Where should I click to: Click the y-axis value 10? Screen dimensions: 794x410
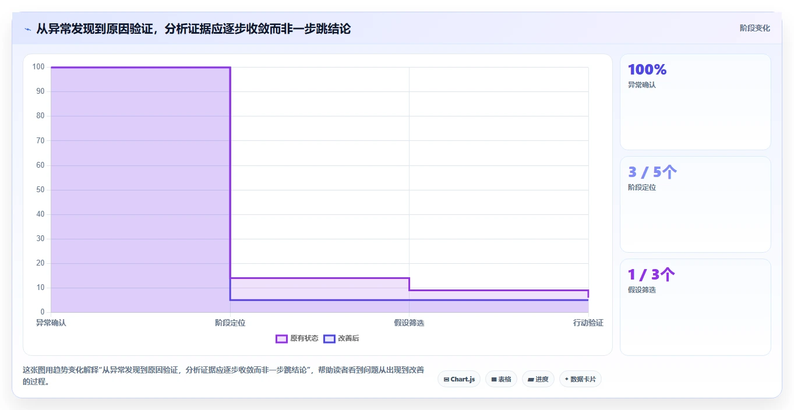pyautogui.click(x=40, y=288)
